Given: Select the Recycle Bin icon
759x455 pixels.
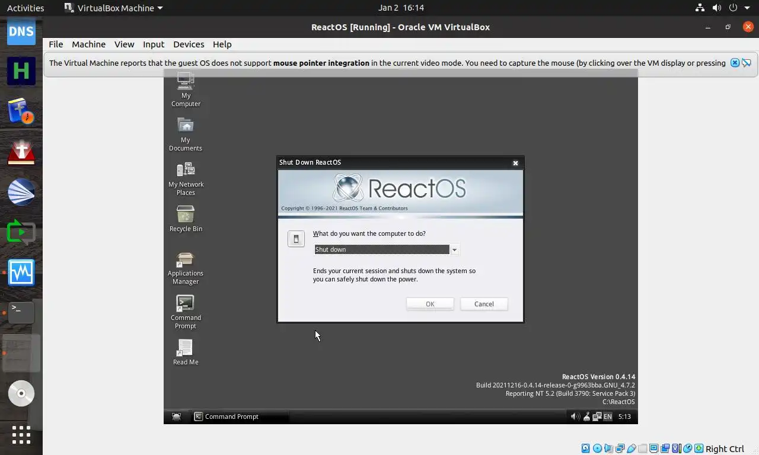Looking at the screenshot, I should [186, 219].
